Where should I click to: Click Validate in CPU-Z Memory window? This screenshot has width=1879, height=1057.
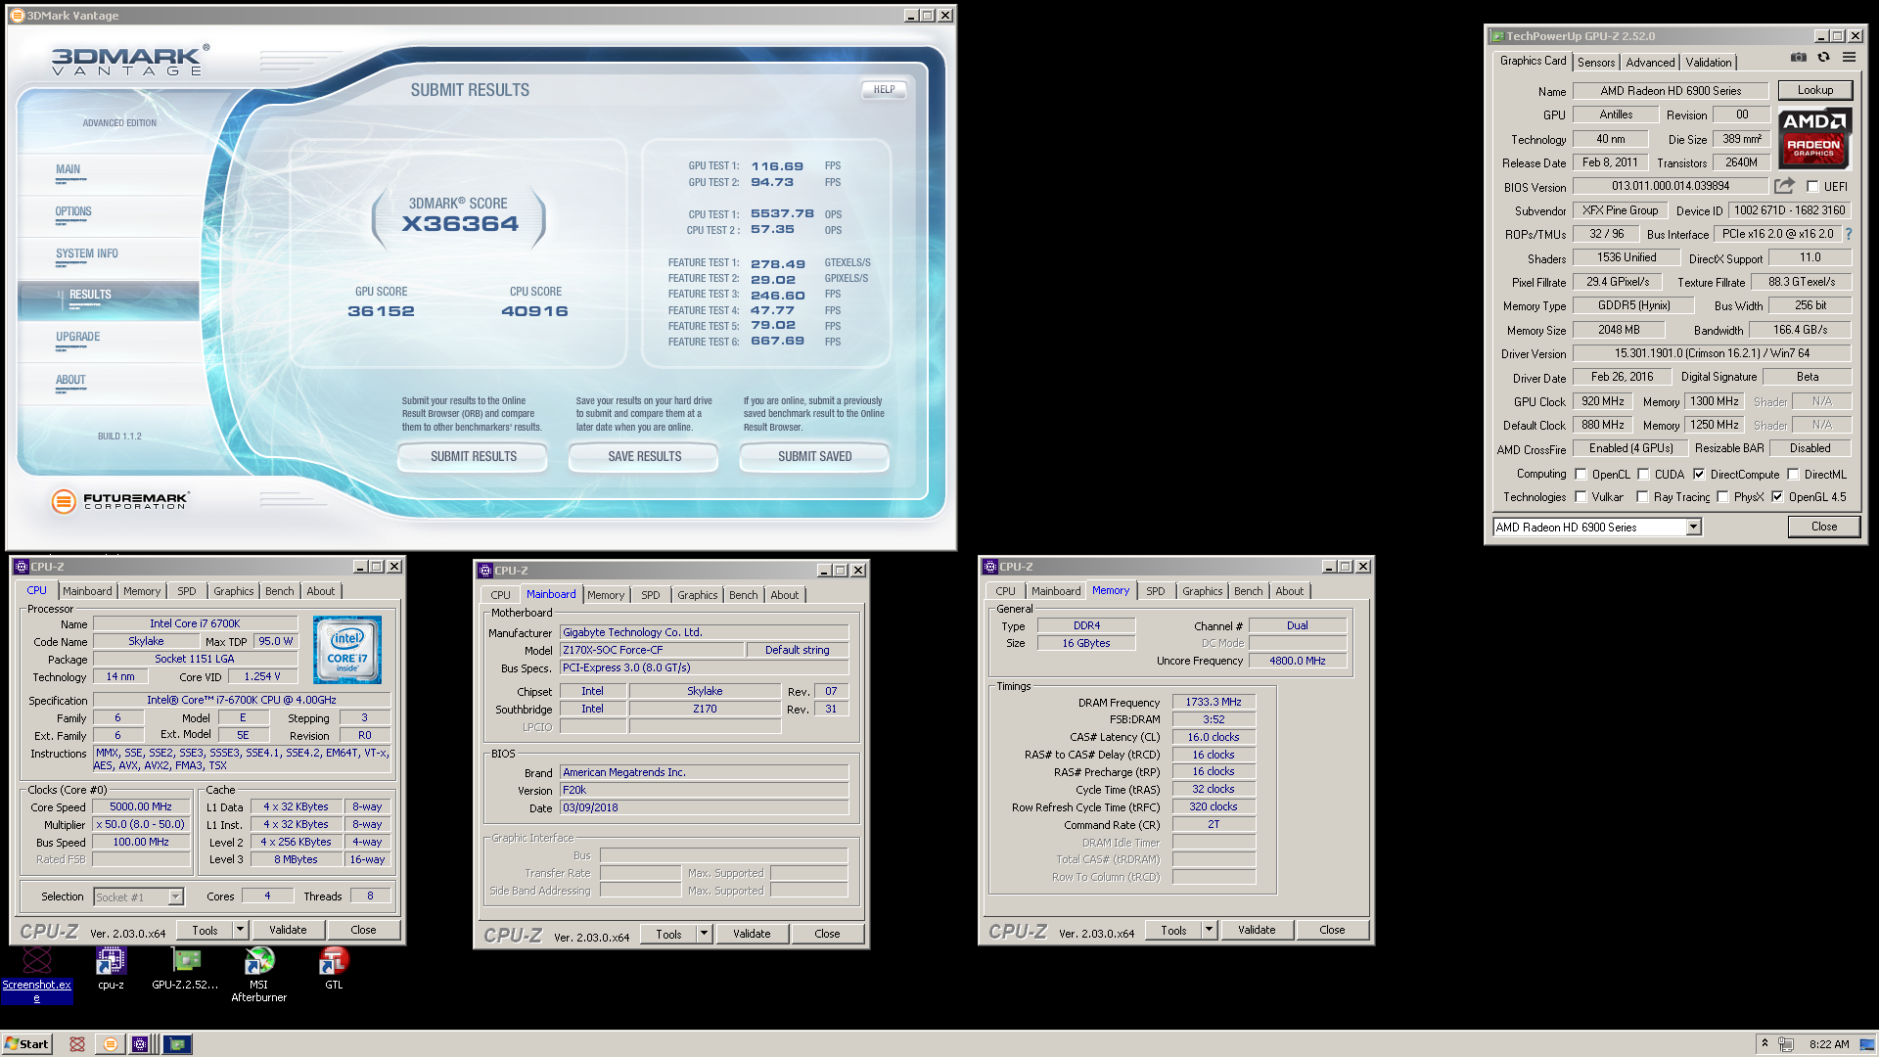point(1257,930)
